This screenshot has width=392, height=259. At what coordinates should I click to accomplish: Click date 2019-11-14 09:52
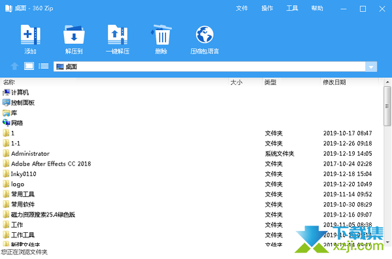click(348, 194)
